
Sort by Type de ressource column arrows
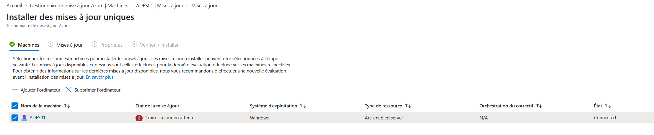pyautogui.click(x=408, y=106)
